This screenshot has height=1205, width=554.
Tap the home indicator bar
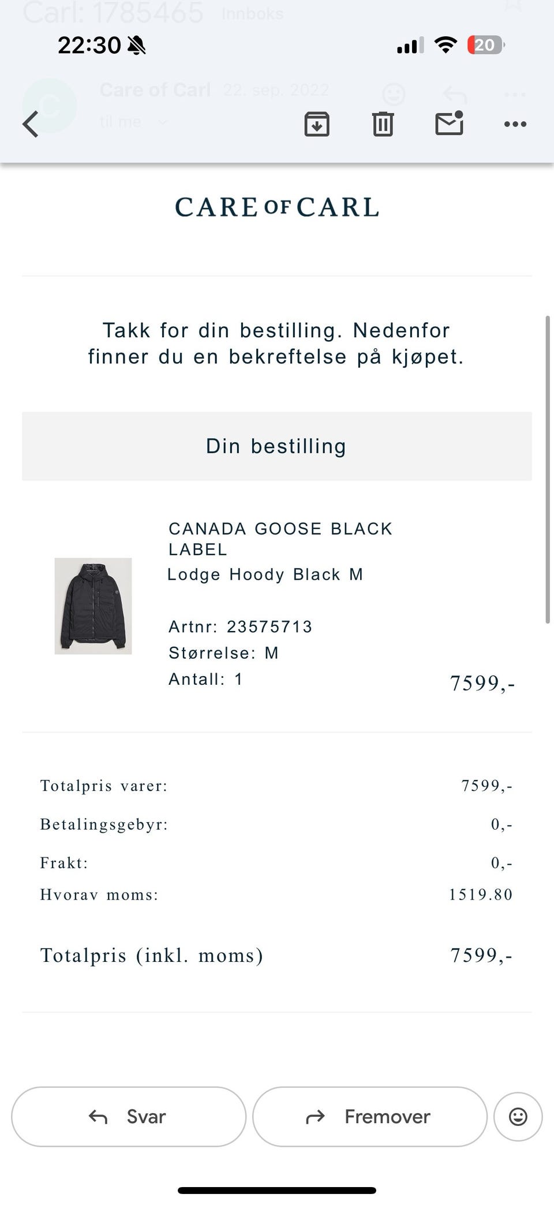click(277, 1190)
